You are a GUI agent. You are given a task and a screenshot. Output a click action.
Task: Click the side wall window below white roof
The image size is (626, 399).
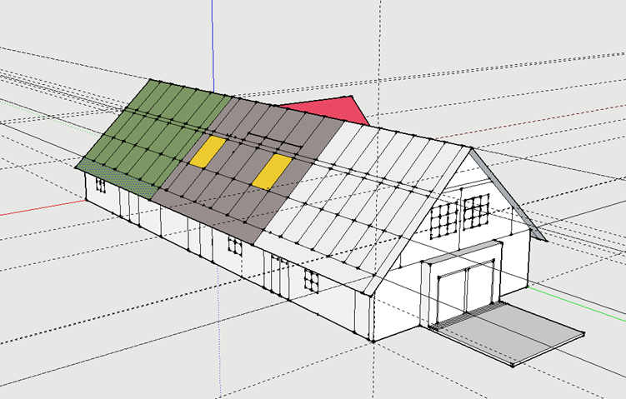pyautogui.click(x=311, y=281)
